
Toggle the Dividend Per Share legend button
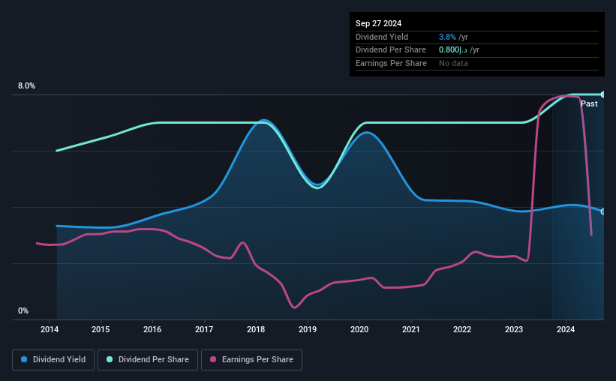[148, 360]
